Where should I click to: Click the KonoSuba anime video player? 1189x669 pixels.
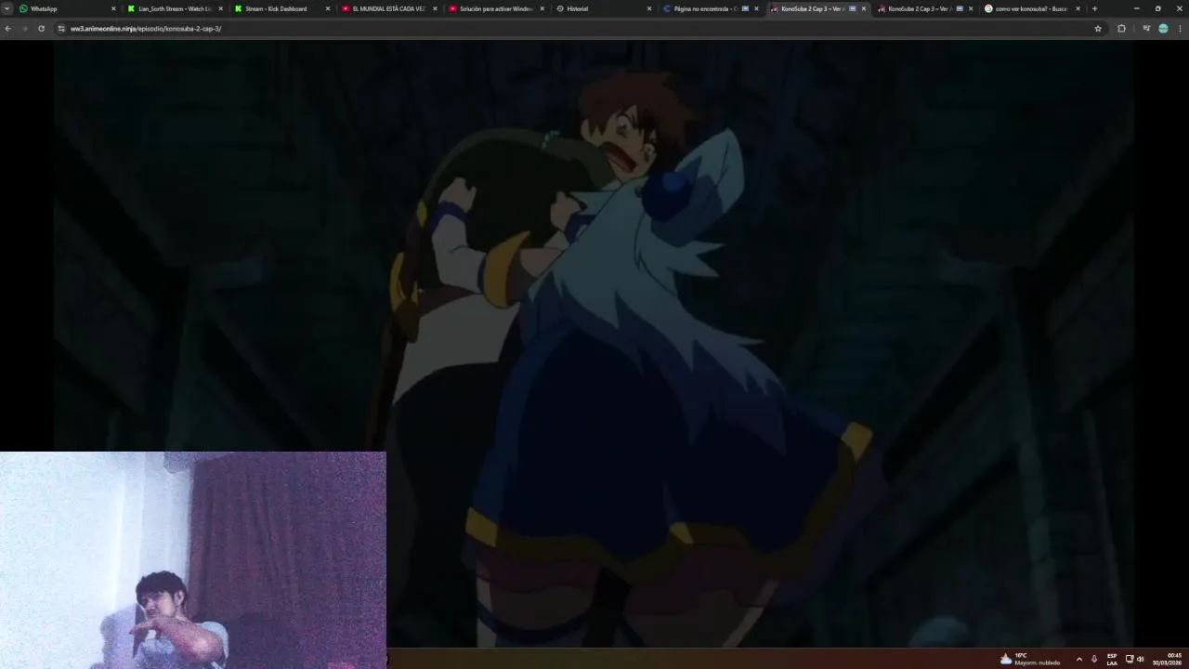pyautogui.click(x=594, y=344)
